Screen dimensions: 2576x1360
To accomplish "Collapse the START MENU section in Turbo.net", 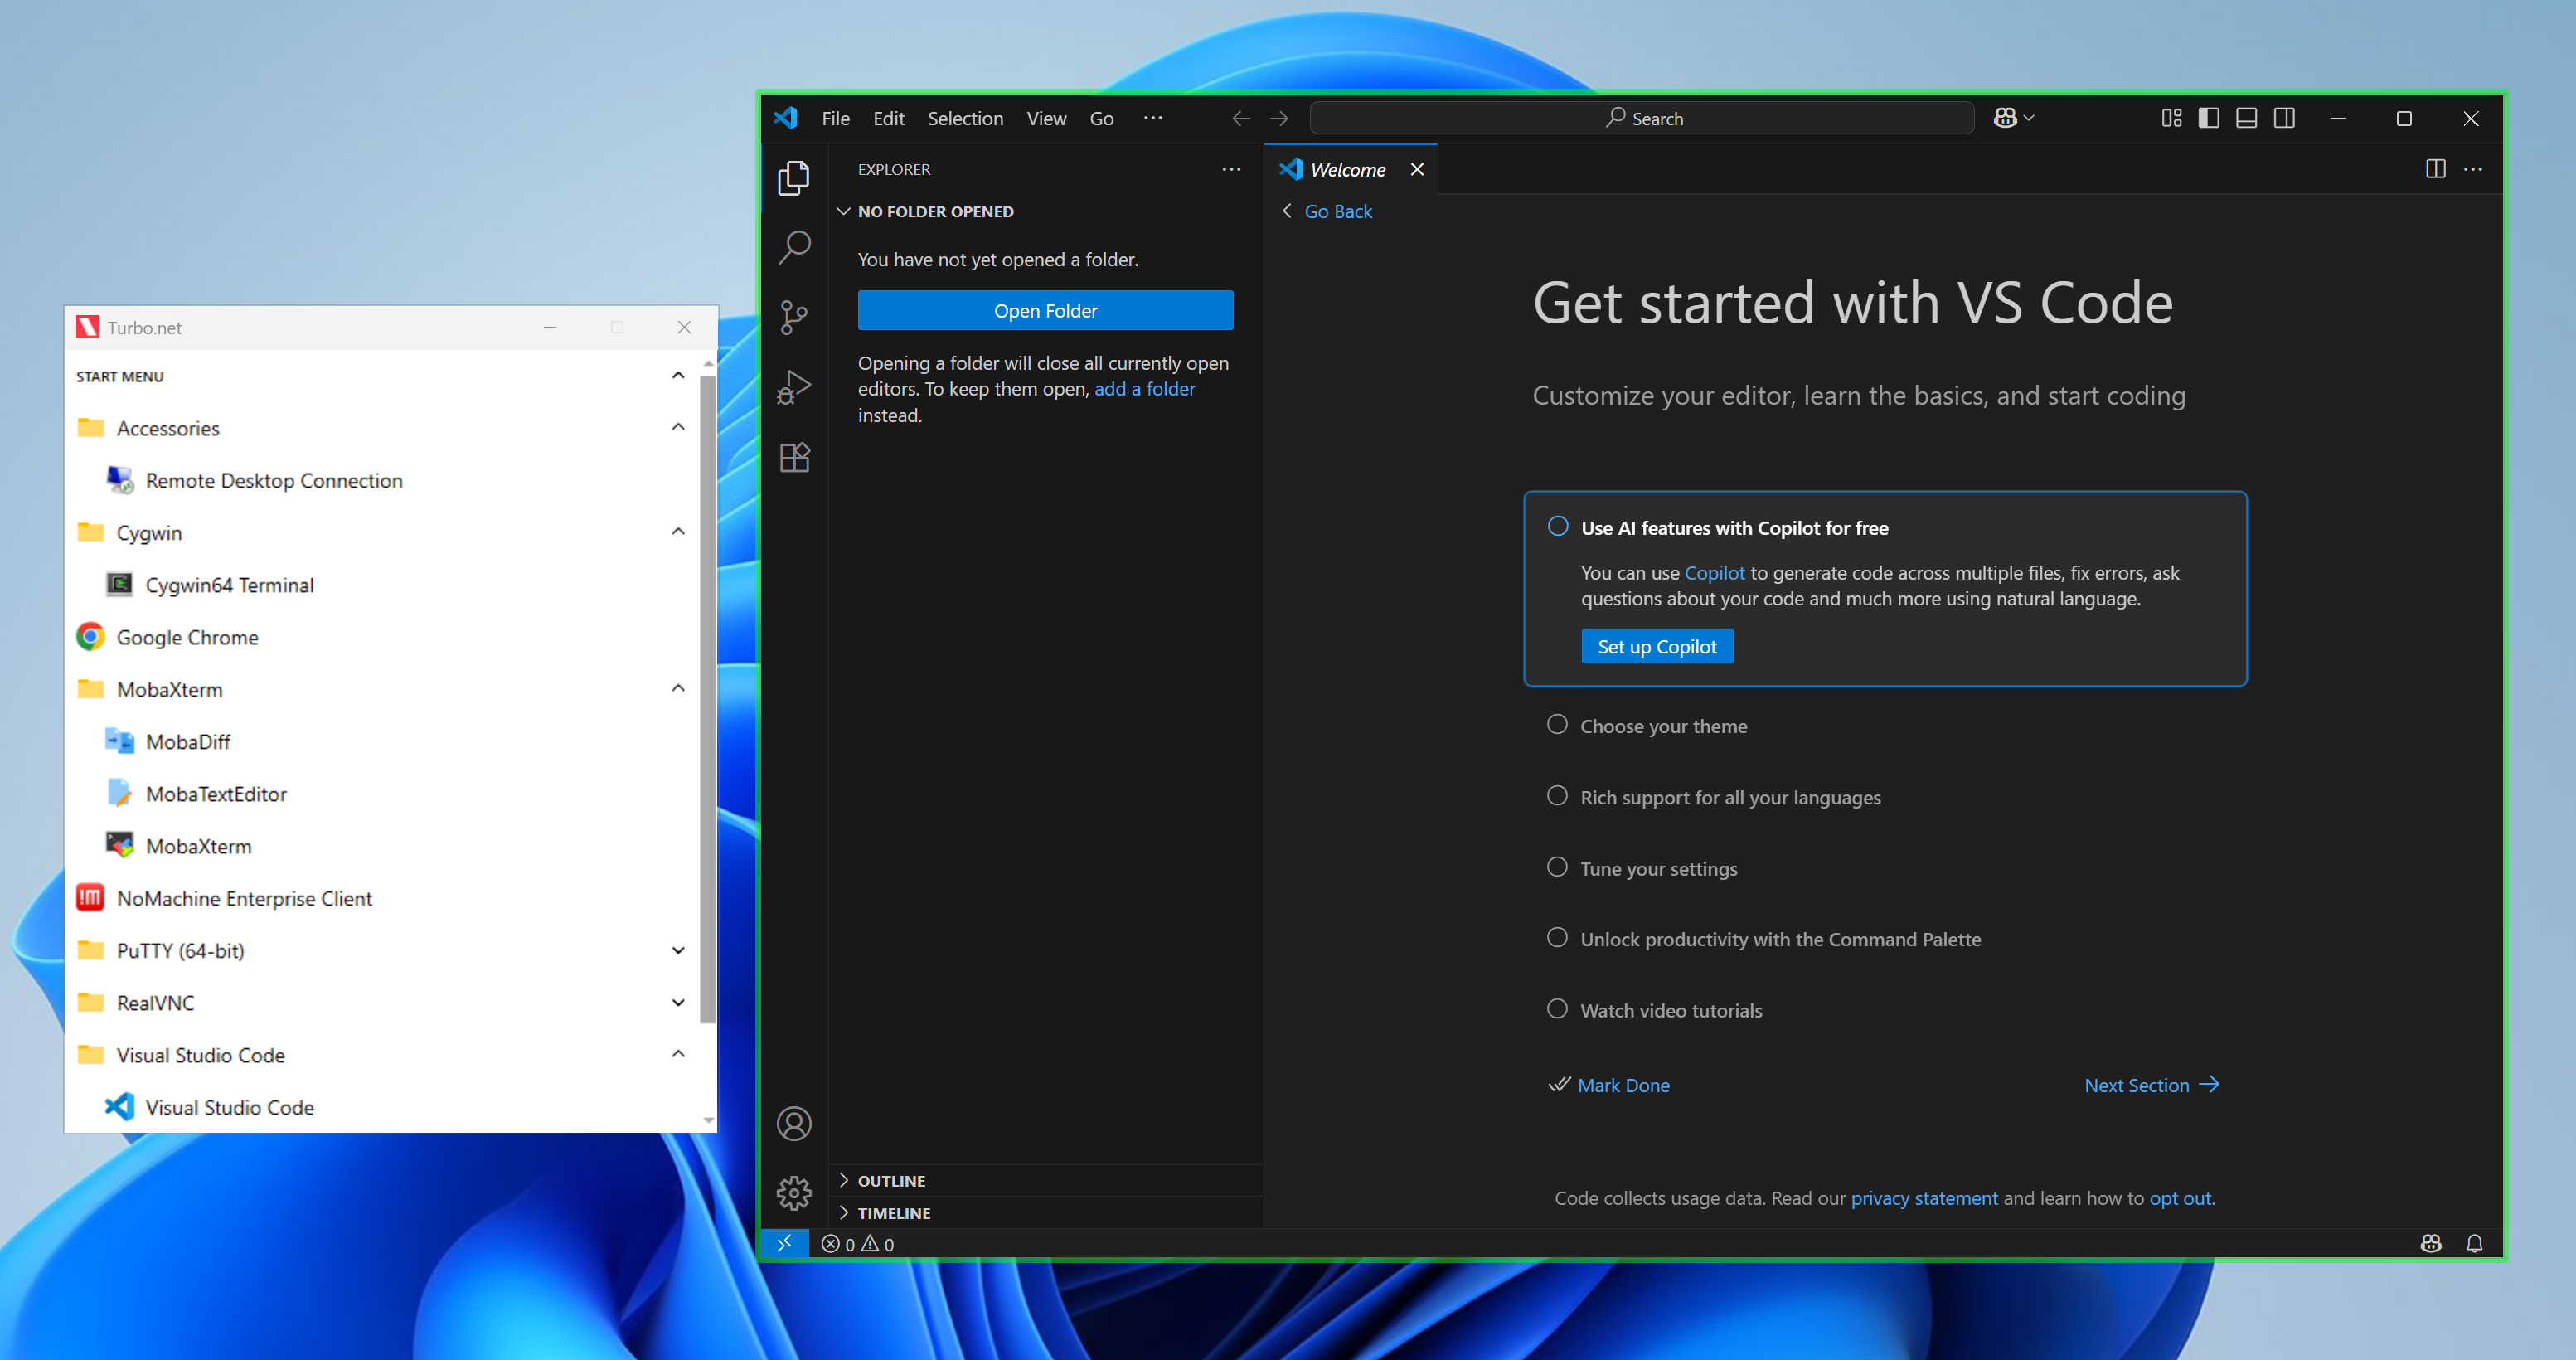I will click(678, 375).
